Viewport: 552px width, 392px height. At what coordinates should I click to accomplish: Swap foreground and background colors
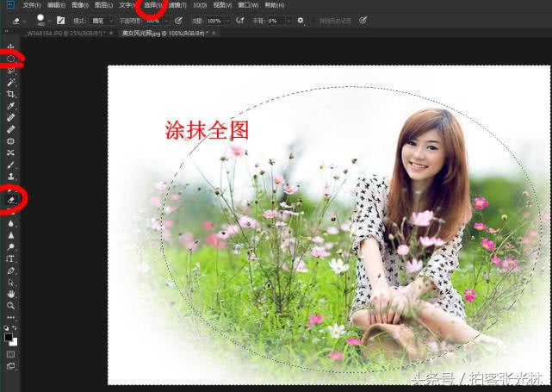[x=15, y=328]
